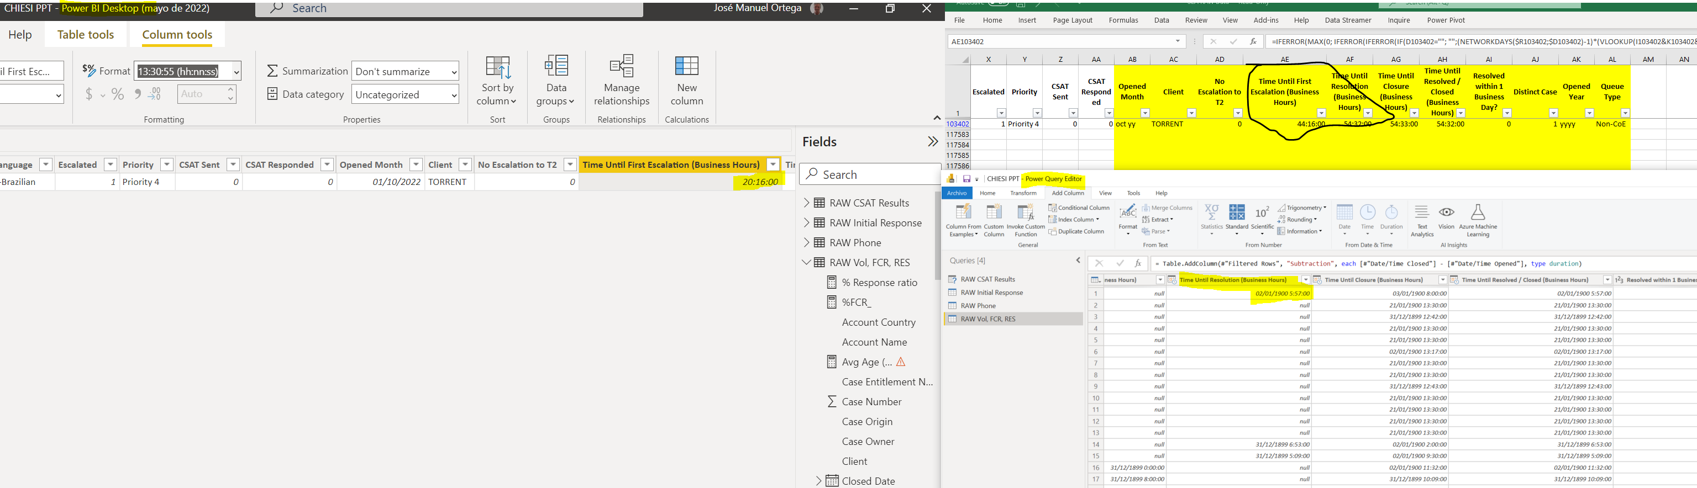Click Manage relationships icon
Image resolution: width=1697 pixels, height=488 pixels.
click(x=621, y=81)
